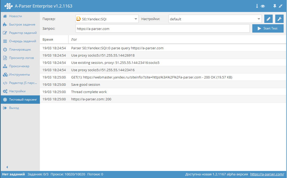Click the Редактор заданий edit icon

pyautogui.click(x=5, y=33)
